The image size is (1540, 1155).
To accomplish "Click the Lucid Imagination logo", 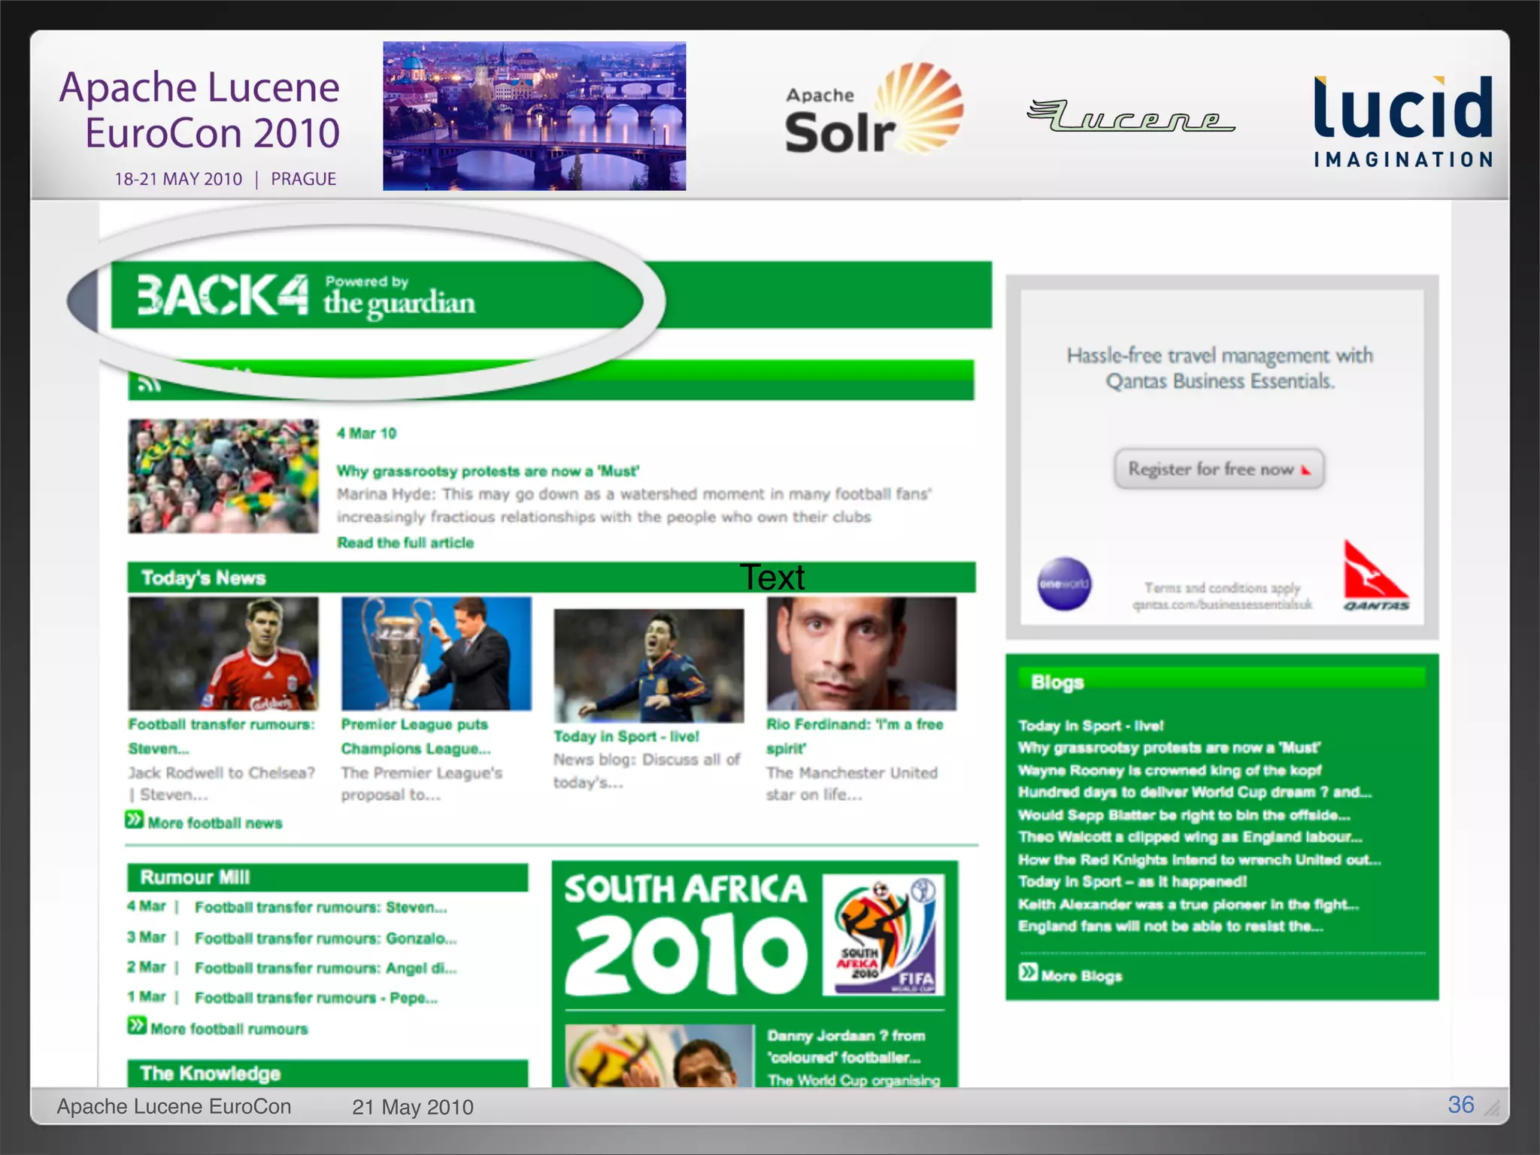I will (x=1403, y=121).
